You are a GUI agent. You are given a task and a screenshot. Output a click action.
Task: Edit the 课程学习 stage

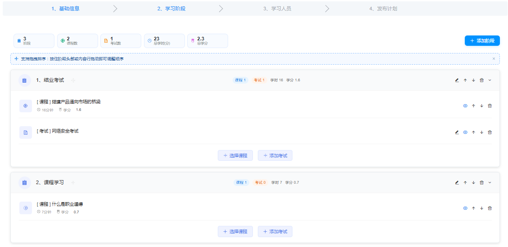coord(457,183)
